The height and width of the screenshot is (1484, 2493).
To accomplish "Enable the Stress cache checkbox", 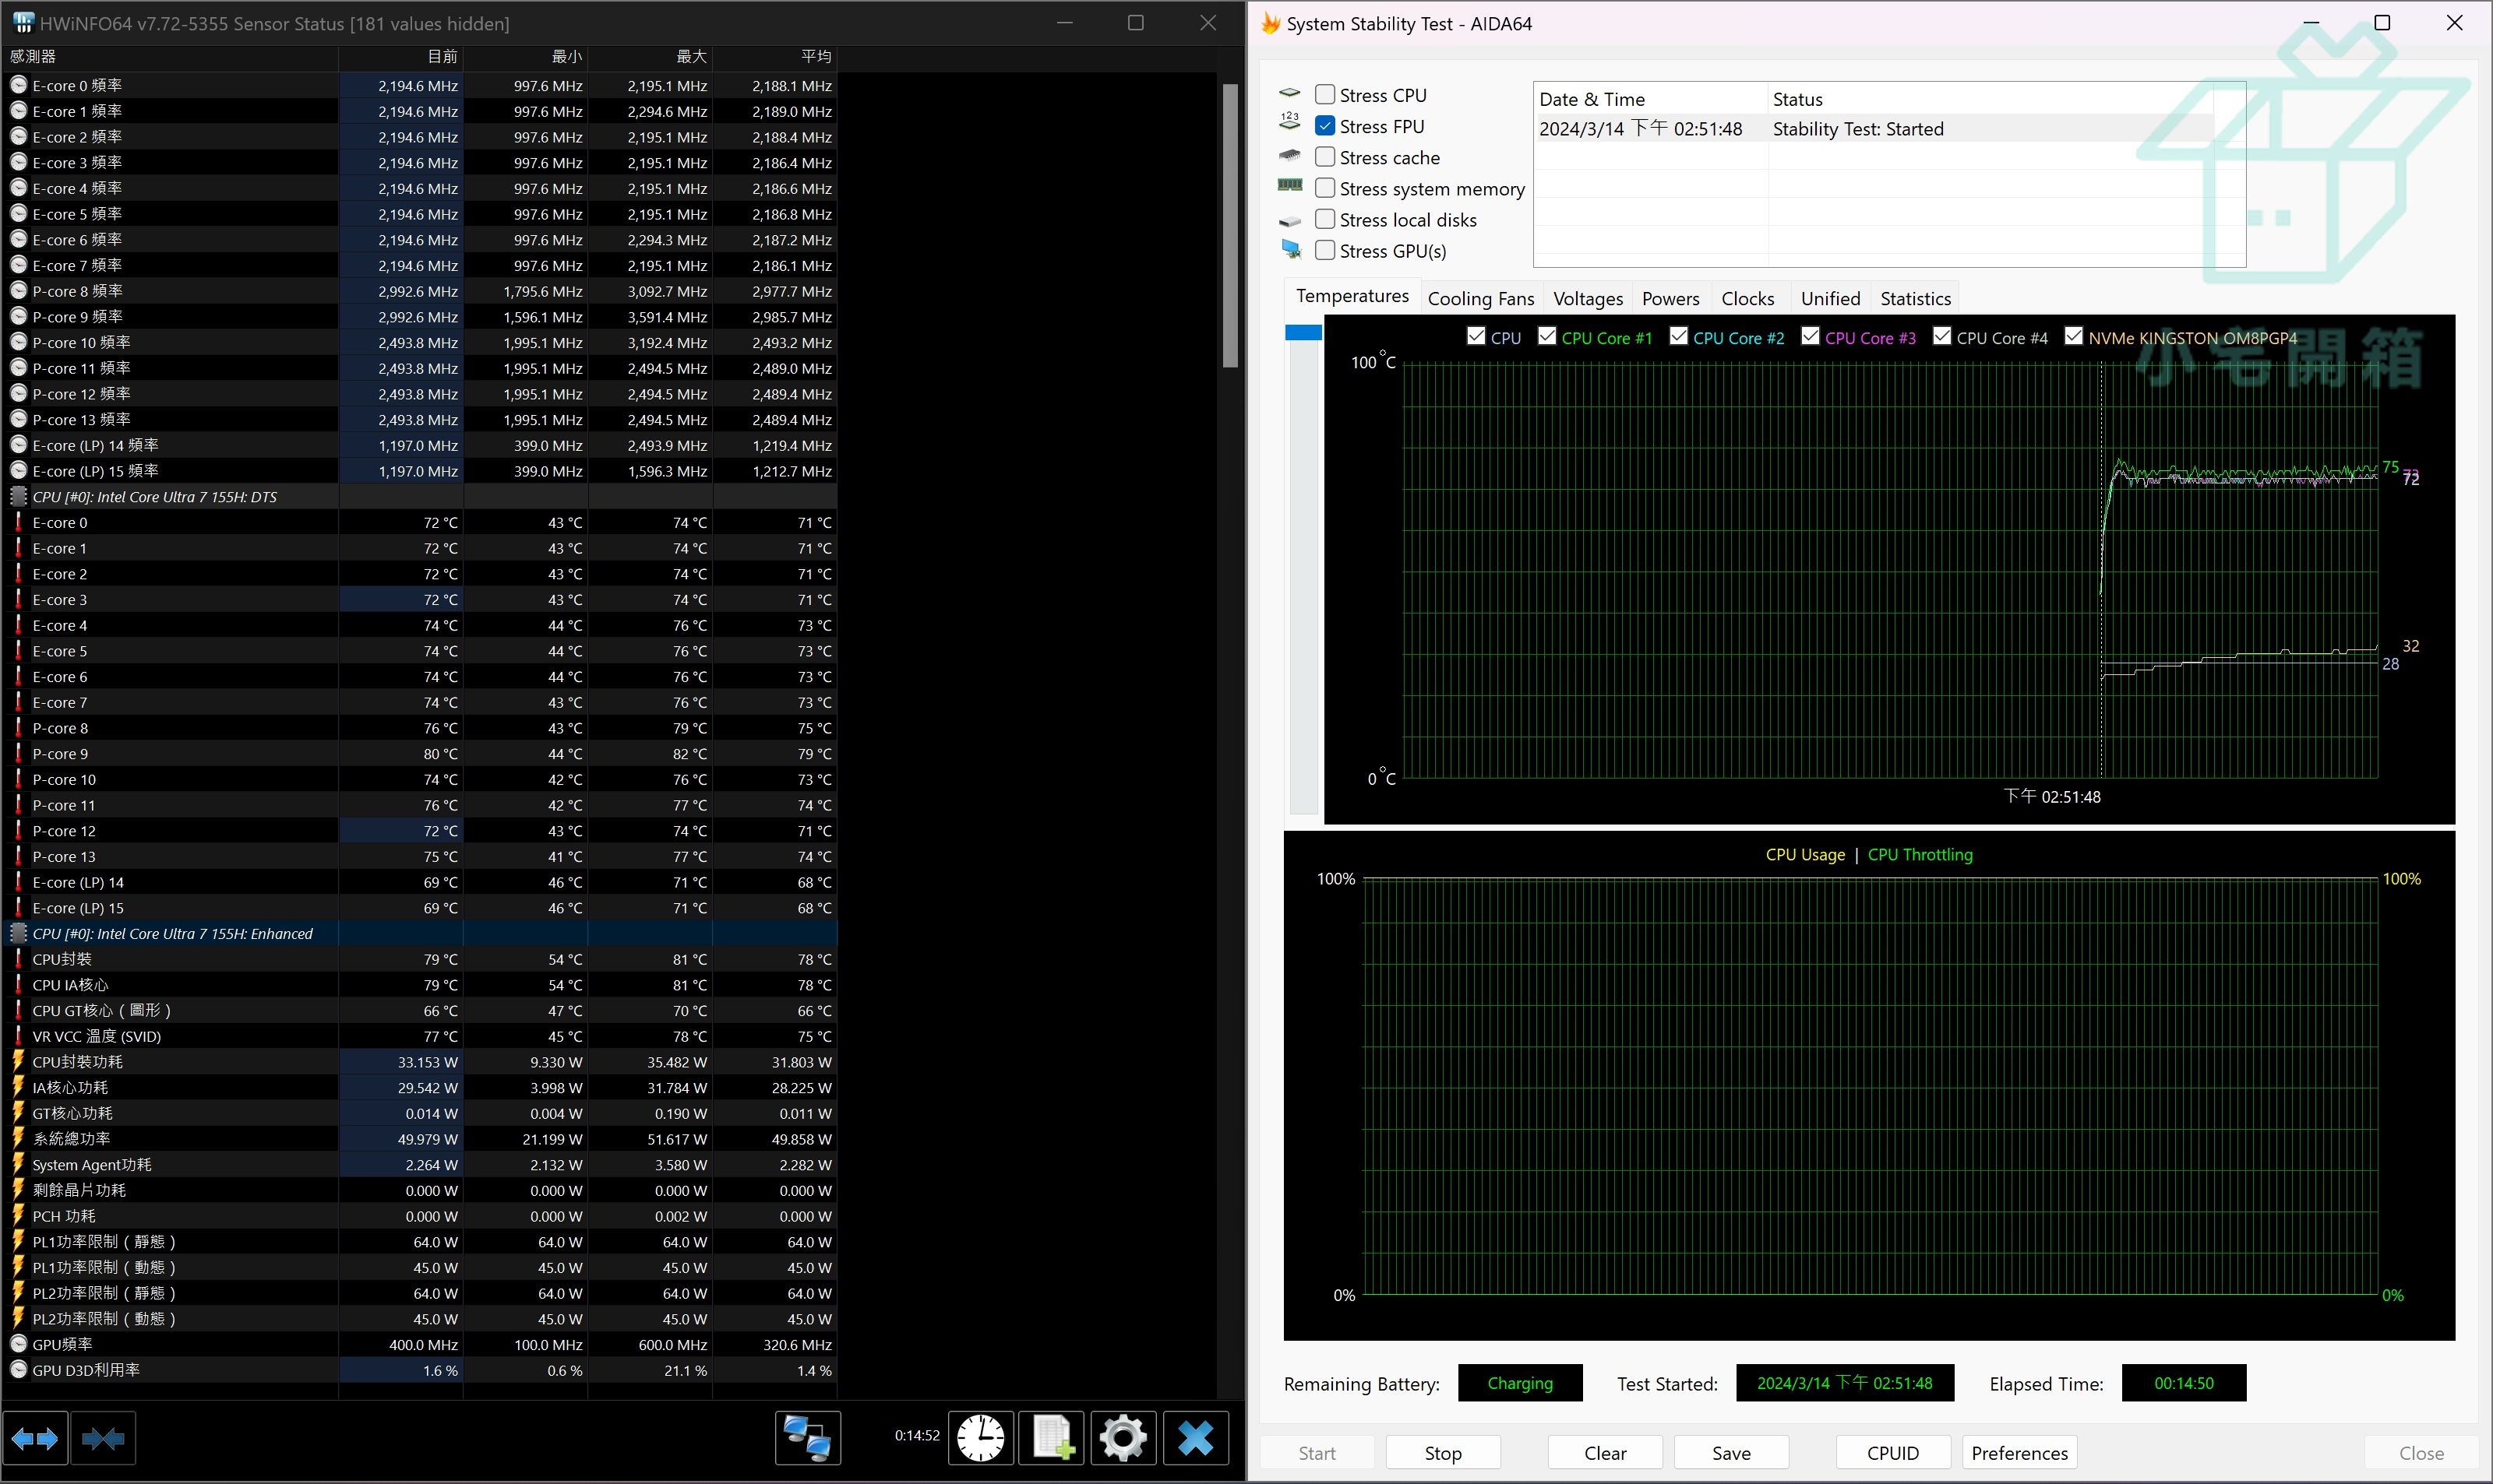I will coord(1324,156).
